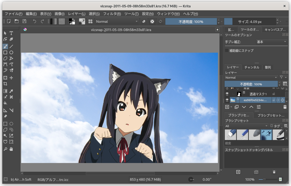Select the Calligraphy tool
Image resolution: width=291 pixels, height=186 pixels.
[11, 39]
